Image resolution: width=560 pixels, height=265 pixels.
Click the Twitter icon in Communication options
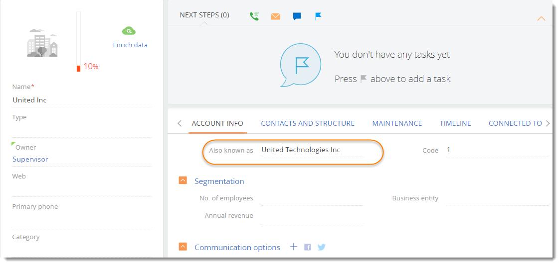[x=322, y=247]
